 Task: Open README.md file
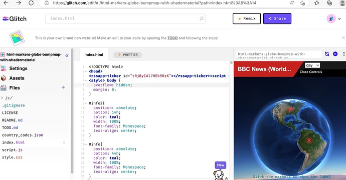pyautogui.click(x=13, y=120)
